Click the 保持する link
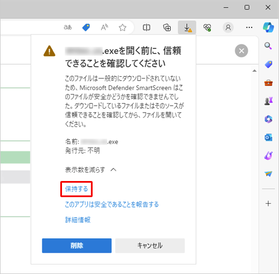The width and height of the screenshot is (279, 274). coord(76,189)
